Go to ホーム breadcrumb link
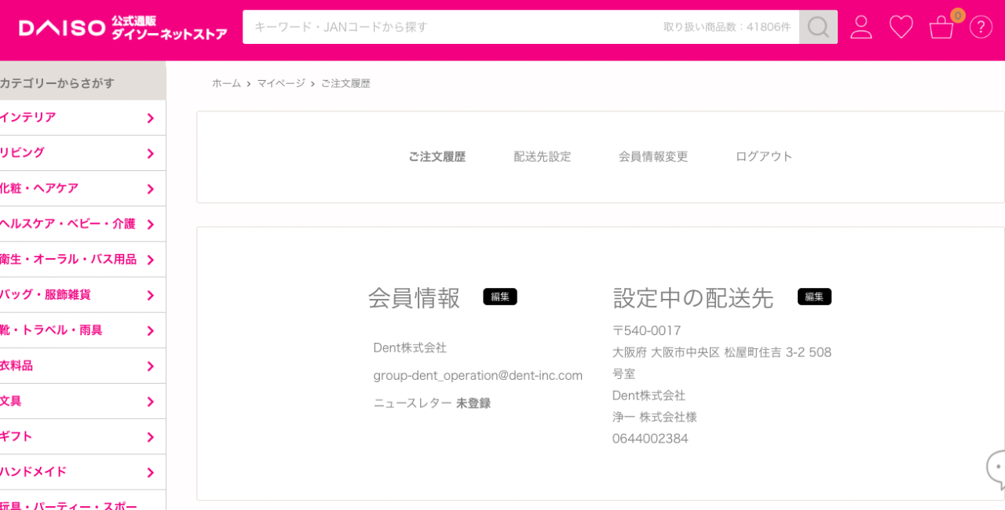Screen dimensions: 1005x510 (226, 83)
